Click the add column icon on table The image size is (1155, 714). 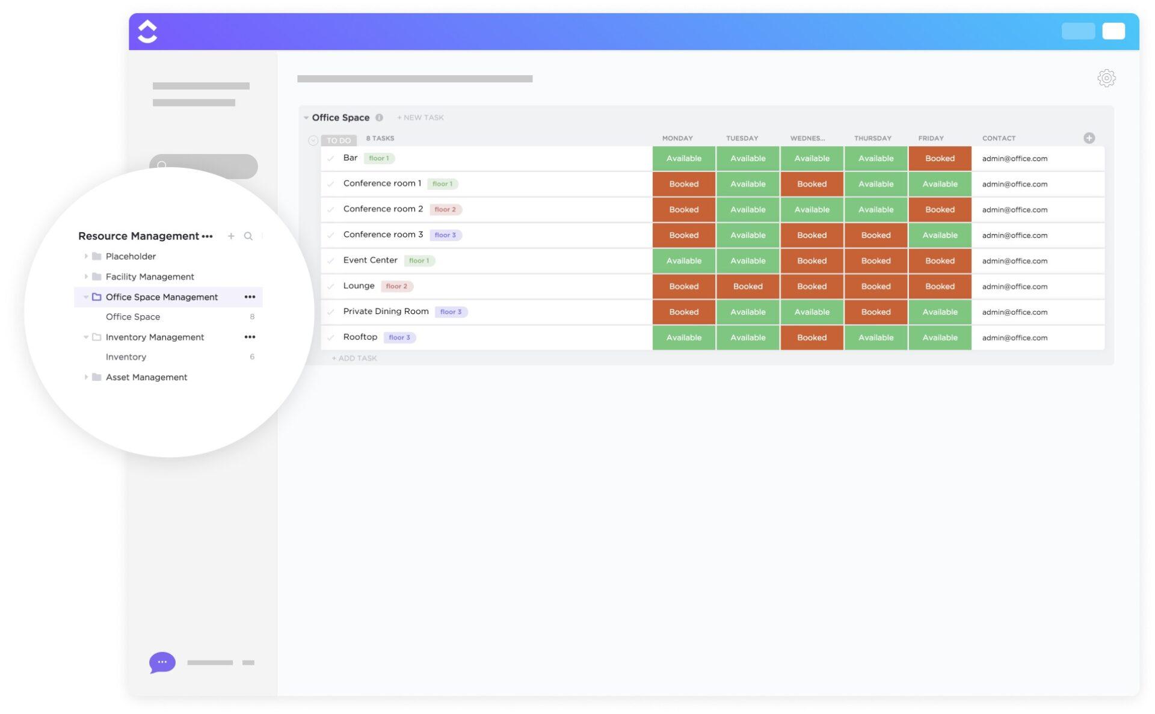(1090, 138)
